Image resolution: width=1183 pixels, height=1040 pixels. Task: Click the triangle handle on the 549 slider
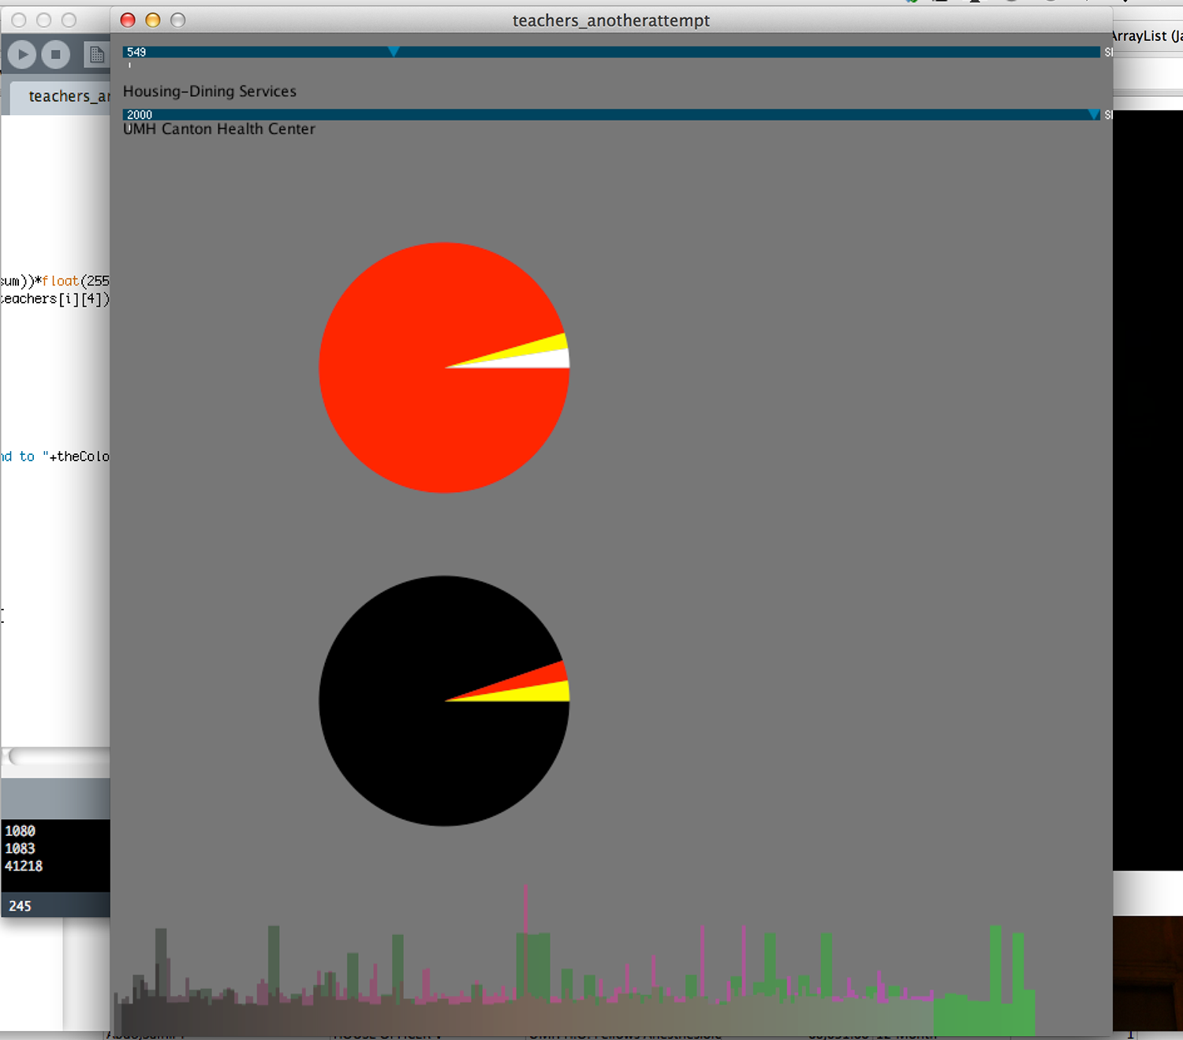click(394, 51)
